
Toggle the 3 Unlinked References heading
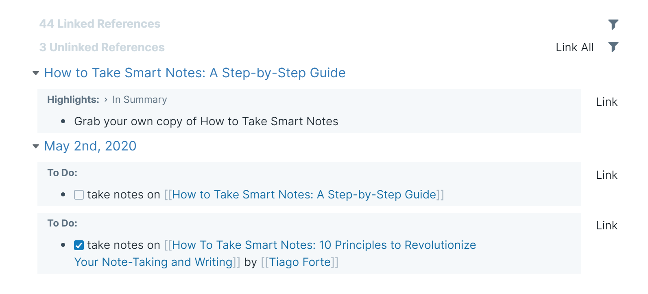pyautogui.click(x=102, y=48)
